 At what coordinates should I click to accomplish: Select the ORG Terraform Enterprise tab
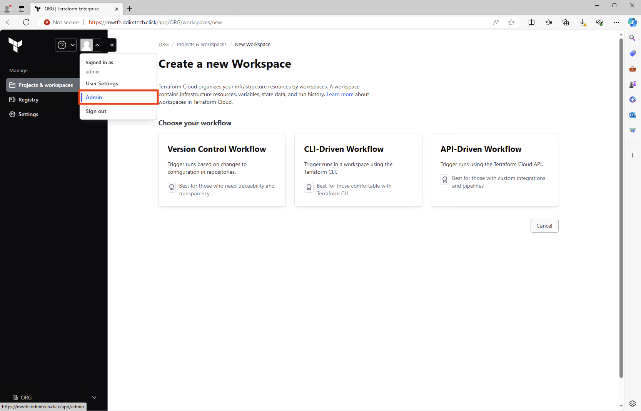click(x=77, y=8)
